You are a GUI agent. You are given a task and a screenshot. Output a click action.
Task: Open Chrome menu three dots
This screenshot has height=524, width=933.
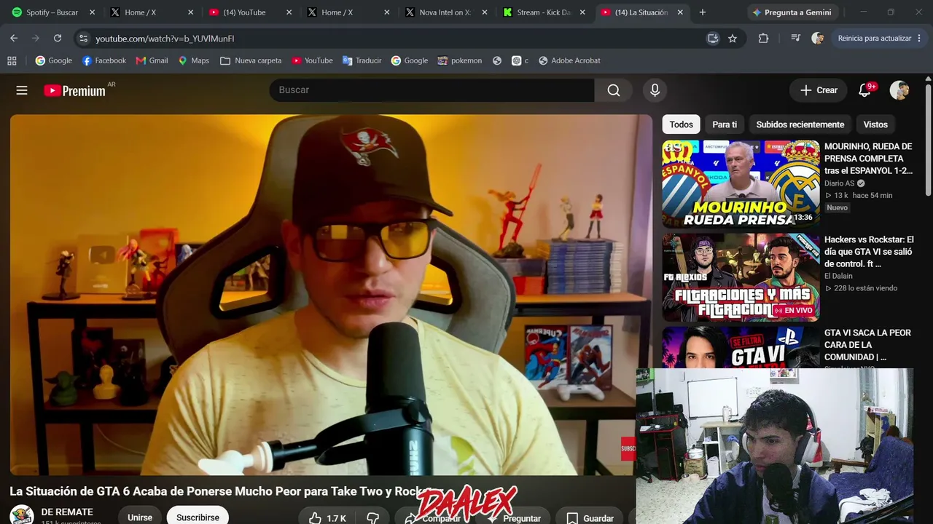click(919, 38)
